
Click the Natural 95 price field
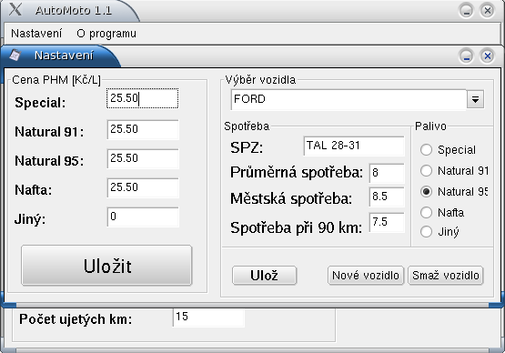[x=143, y=158]
